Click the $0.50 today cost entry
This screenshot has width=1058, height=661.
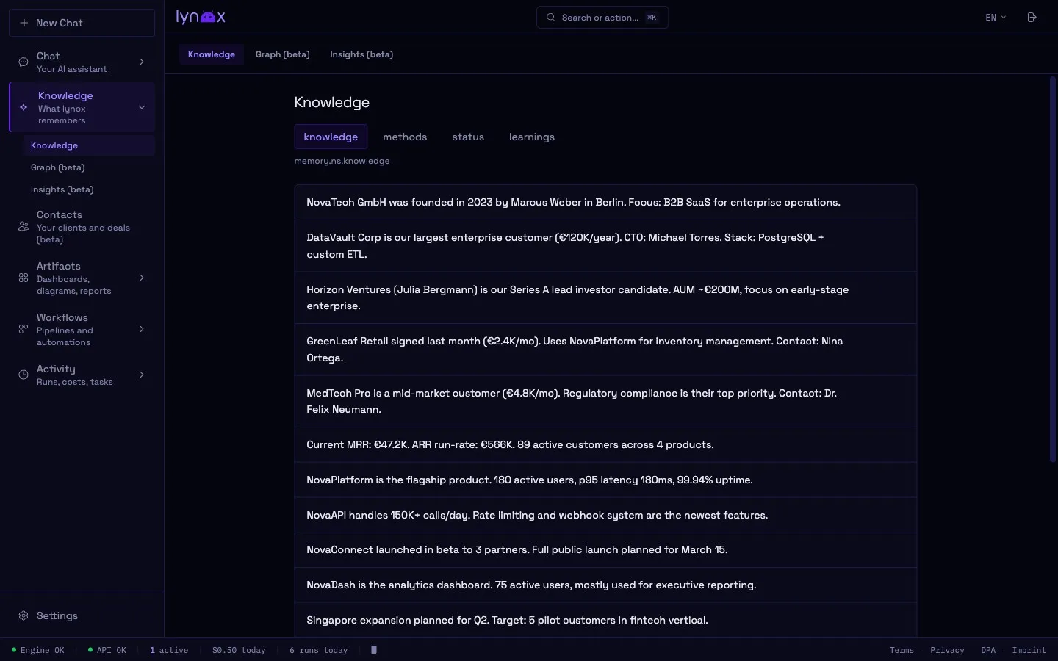tap(239, 650)
